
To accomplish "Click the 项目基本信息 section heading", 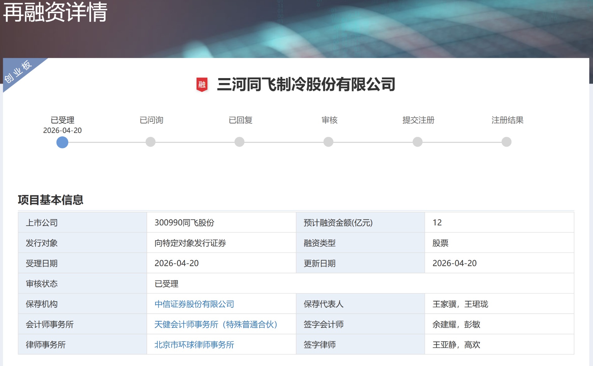I will (51, 200).
